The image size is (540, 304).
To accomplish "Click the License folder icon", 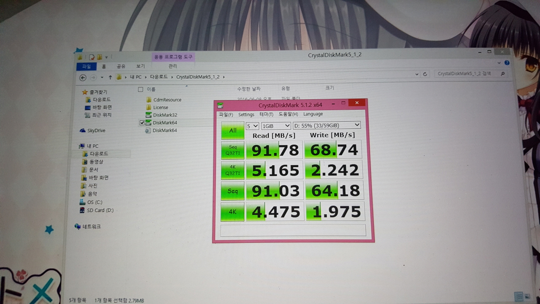I will 148,108.
